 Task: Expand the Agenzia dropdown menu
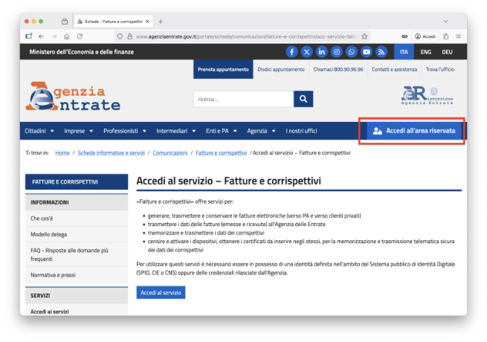261,131
